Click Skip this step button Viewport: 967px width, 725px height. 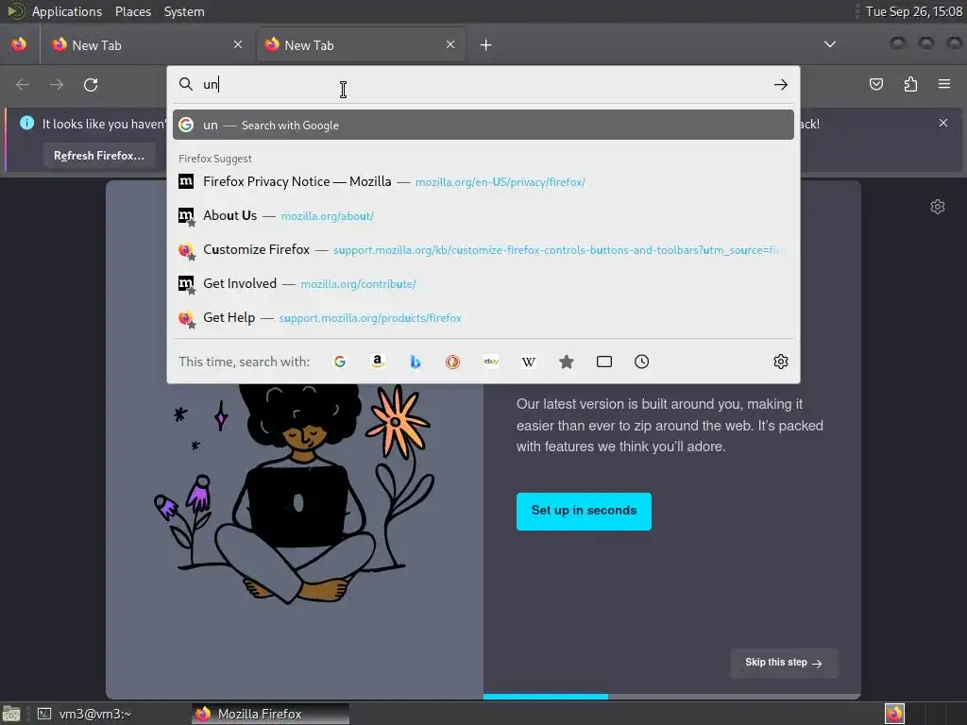coord(783,663)
